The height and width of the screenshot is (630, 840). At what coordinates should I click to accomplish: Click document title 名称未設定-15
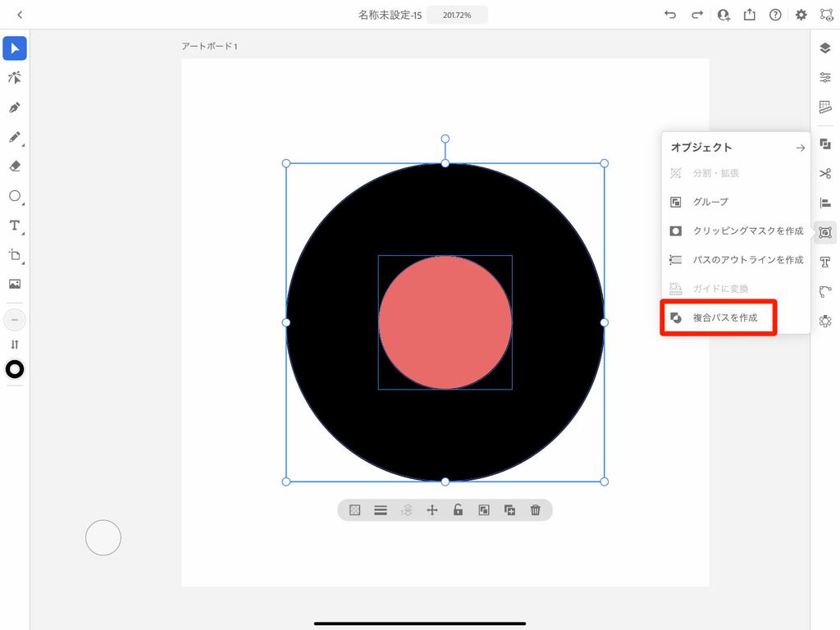coord(390,15)
